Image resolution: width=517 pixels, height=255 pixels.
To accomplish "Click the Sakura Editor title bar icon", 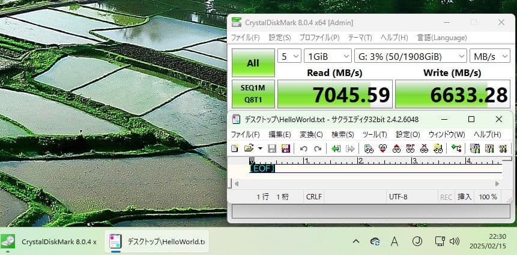I will pyautogui.click(x=236, y=119).
